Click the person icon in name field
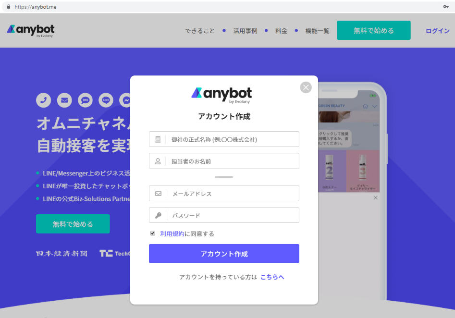455x318 pixels. [158, 161]
